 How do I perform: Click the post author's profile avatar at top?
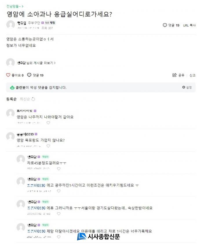pos(10,25)
